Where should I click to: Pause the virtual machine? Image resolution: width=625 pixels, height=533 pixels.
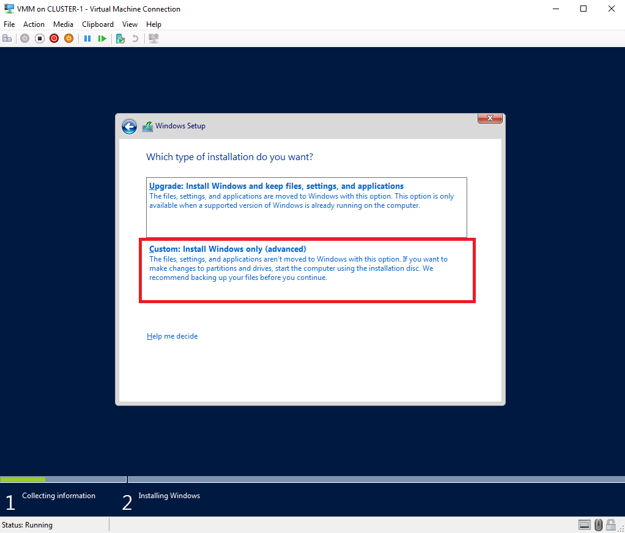[x=87, y=39]
